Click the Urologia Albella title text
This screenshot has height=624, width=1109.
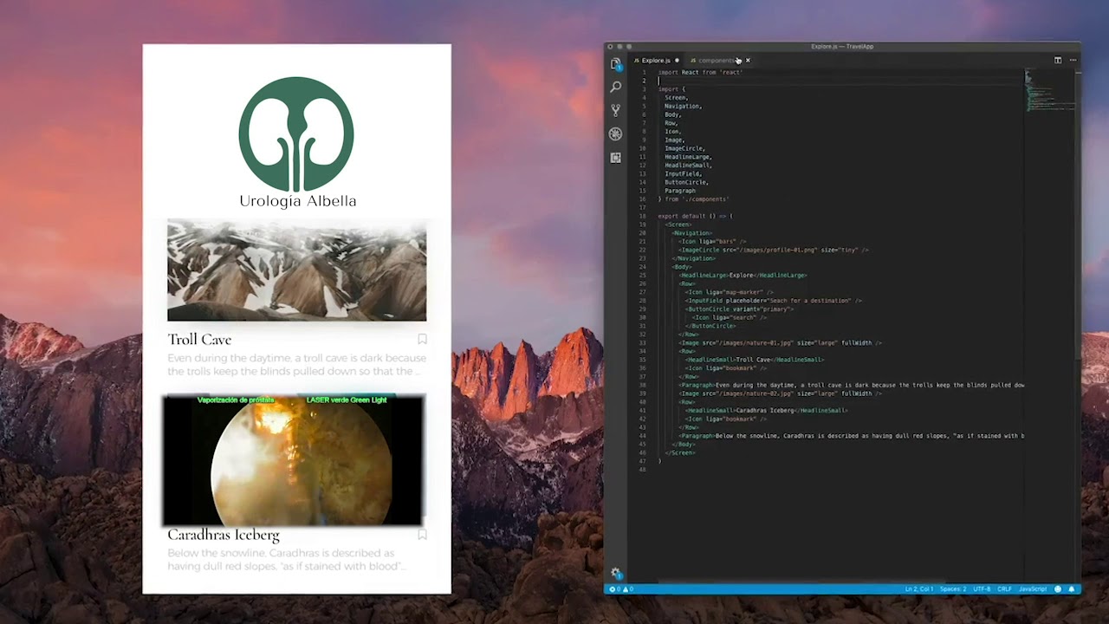pos(297,201)
